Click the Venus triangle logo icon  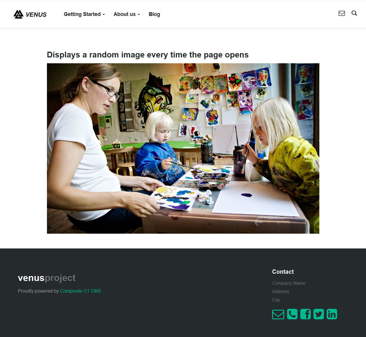(19, 14)
